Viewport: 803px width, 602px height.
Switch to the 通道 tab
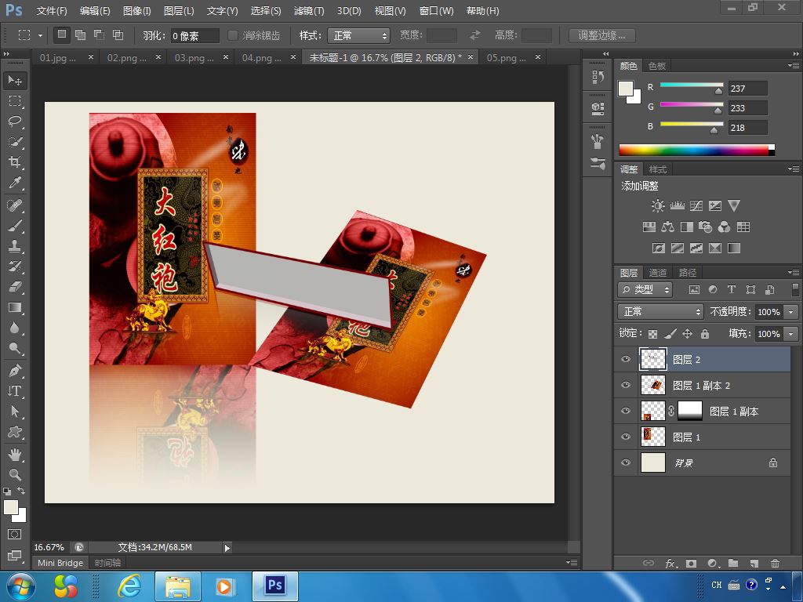(657, 273)
